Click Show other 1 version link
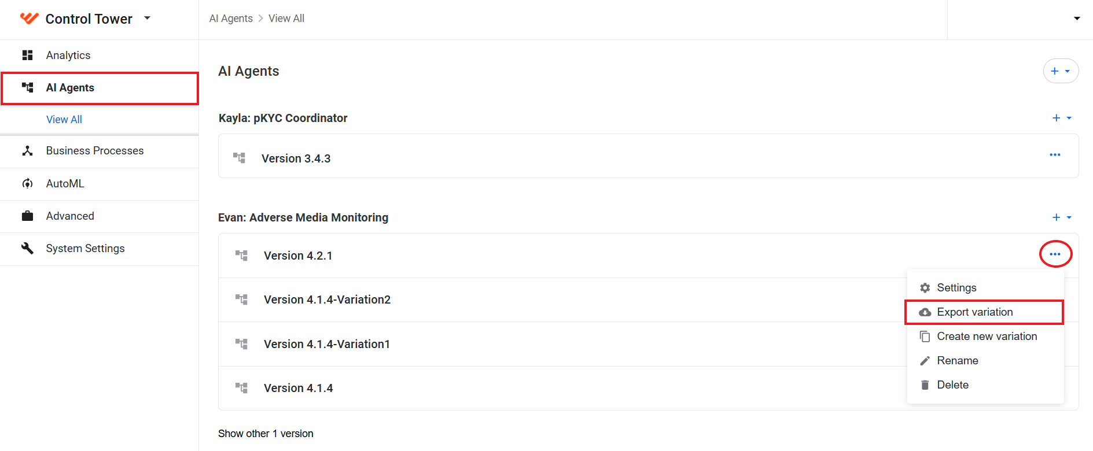Viewport: 1093px width, 451px height. [x=266, y=434]
